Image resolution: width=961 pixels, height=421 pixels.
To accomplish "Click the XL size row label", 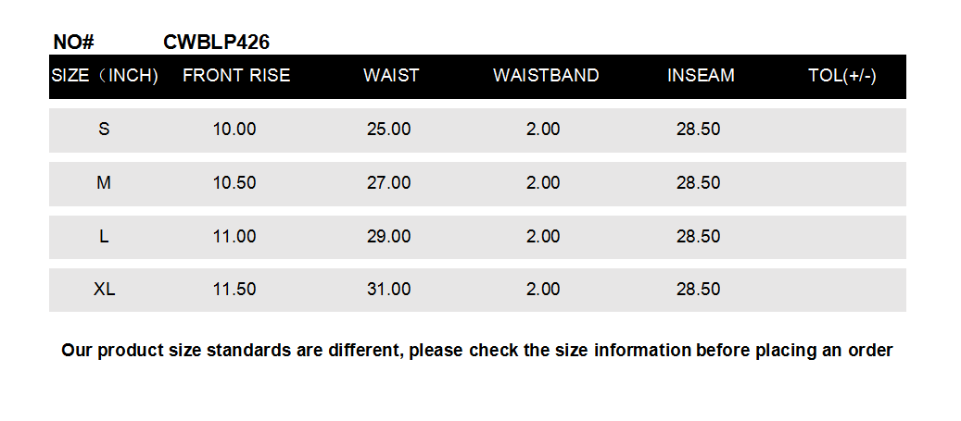I will coord(104,290).
